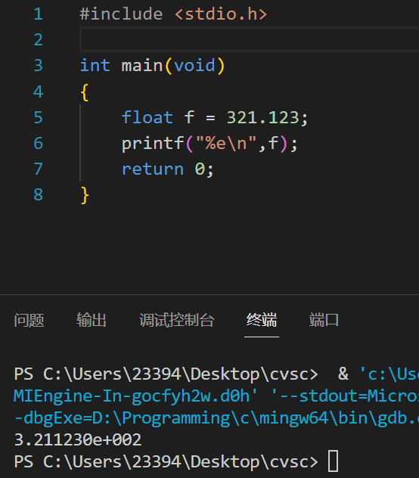Open the 调试控制台 debug console tab
Viewport: 419px width, 478px height.
[177, 320]
